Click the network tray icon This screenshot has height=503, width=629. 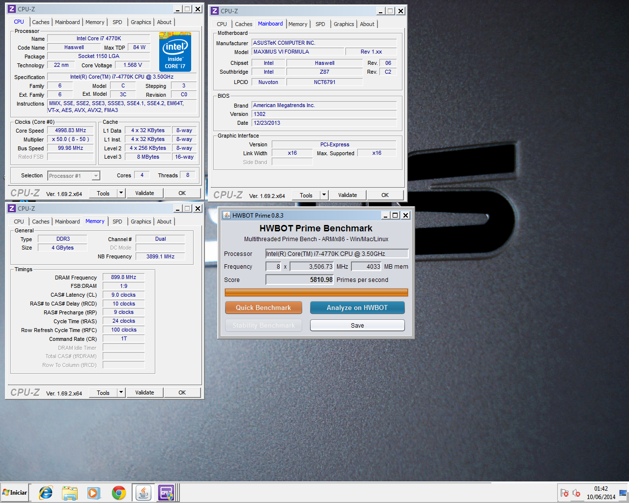[x=623, y=493]
